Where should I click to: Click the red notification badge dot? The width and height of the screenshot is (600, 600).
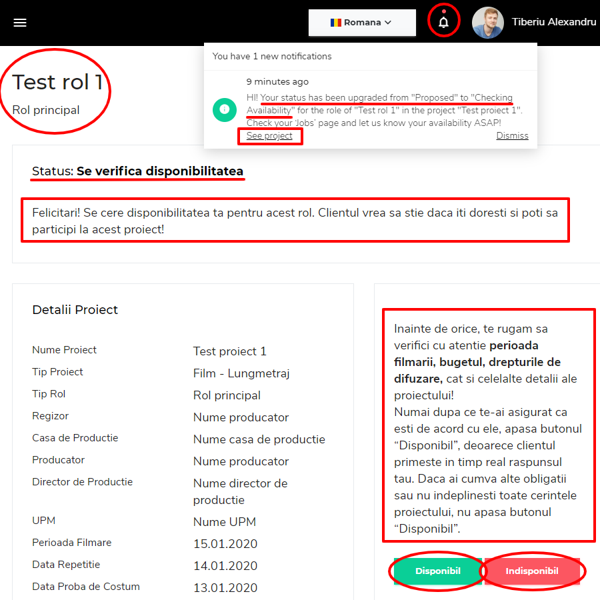[443, 11]
